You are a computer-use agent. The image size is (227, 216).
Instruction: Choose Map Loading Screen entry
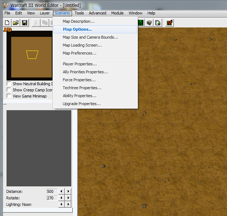[x=95, y=45]
